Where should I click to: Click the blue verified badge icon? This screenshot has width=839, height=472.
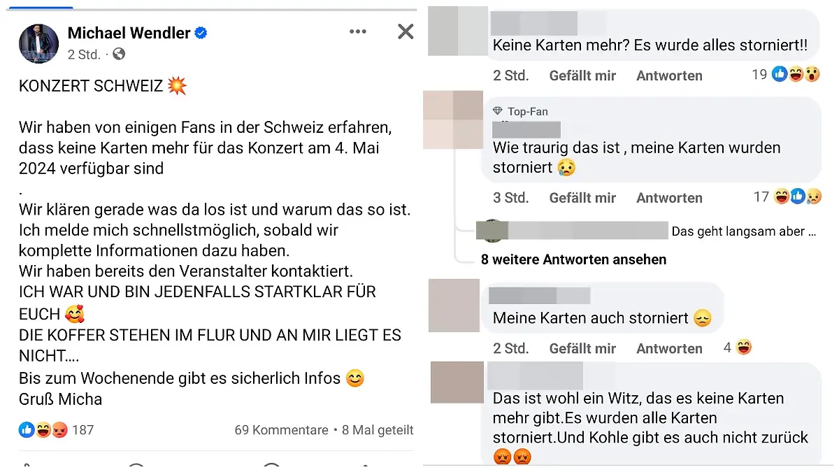tap(201, 33)
